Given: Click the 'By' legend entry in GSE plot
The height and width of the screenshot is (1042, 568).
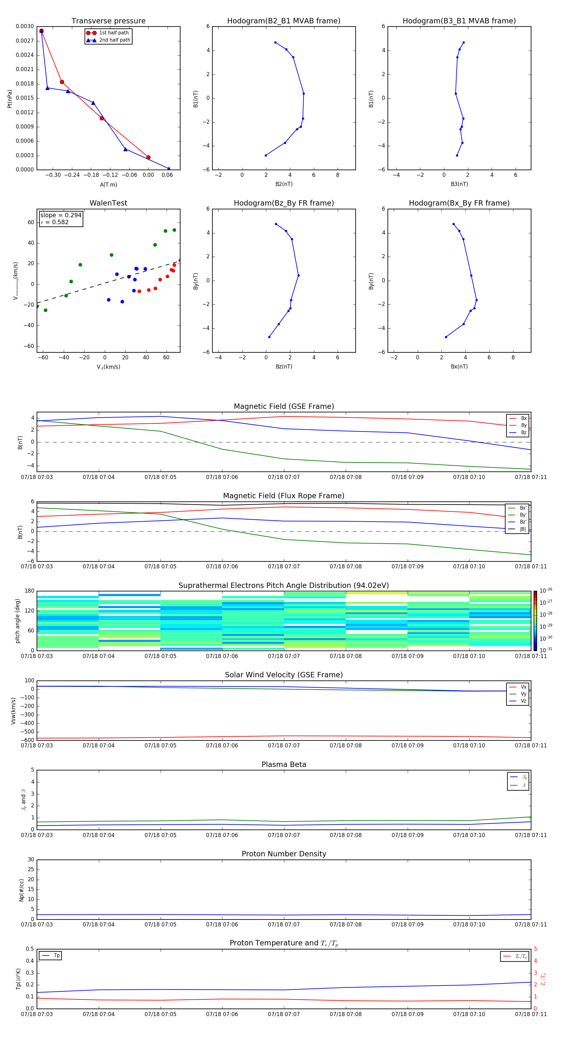Looking at the screenshot, I should [518, 425].
